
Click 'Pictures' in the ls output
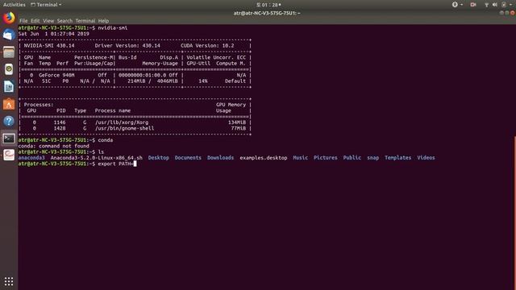pyautogui.click(x=326, y=158)
